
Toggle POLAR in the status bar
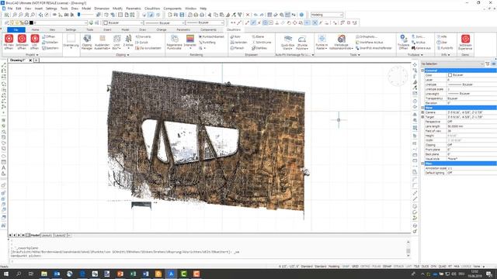point(376,267)
